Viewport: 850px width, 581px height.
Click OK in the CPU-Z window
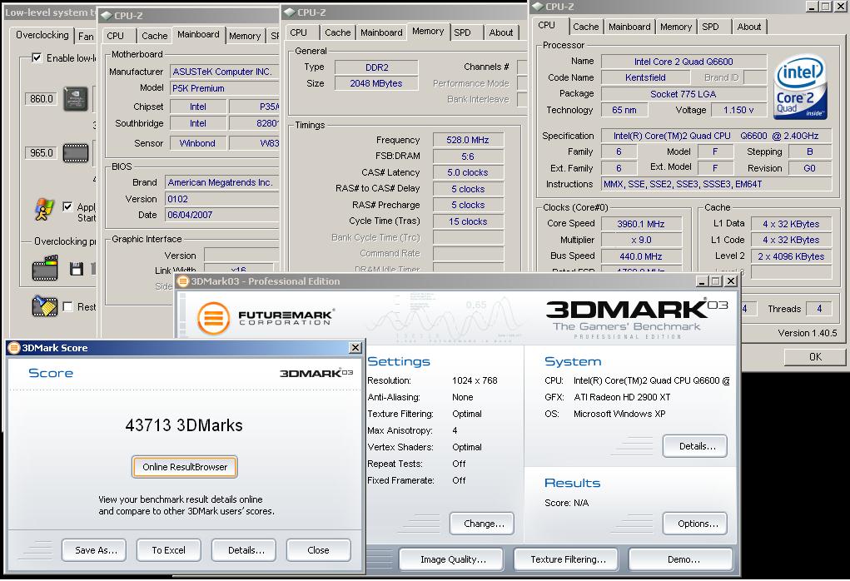815,356
